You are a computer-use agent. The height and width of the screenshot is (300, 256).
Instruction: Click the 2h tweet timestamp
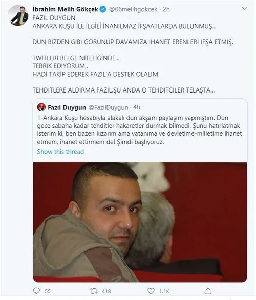click(x=166, y=9)
